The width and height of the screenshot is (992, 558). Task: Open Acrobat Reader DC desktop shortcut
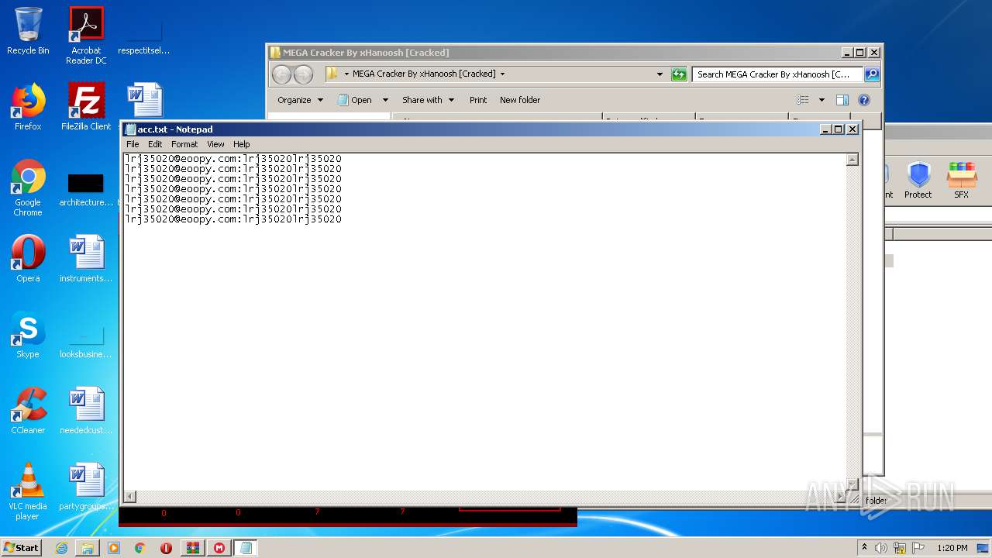click(x=86, y=36)
